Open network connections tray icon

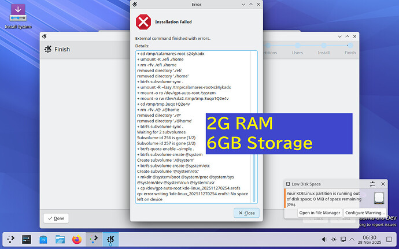pos(343,239)
